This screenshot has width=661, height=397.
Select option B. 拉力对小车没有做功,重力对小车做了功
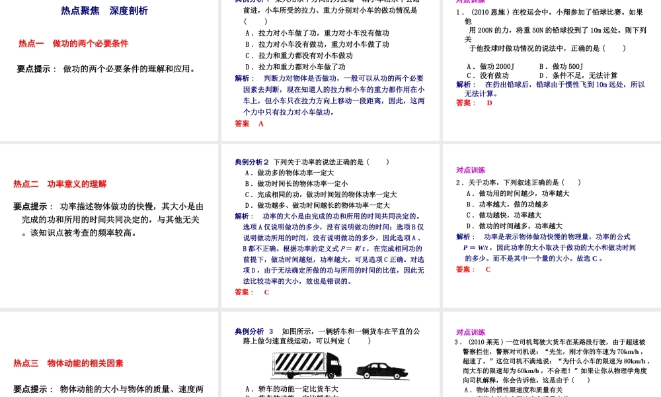[x=317, y=44]
